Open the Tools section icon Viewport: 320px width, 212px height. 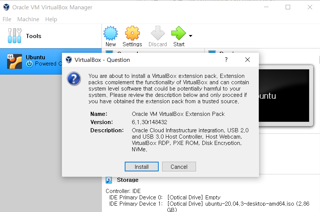tap(15, 36)
